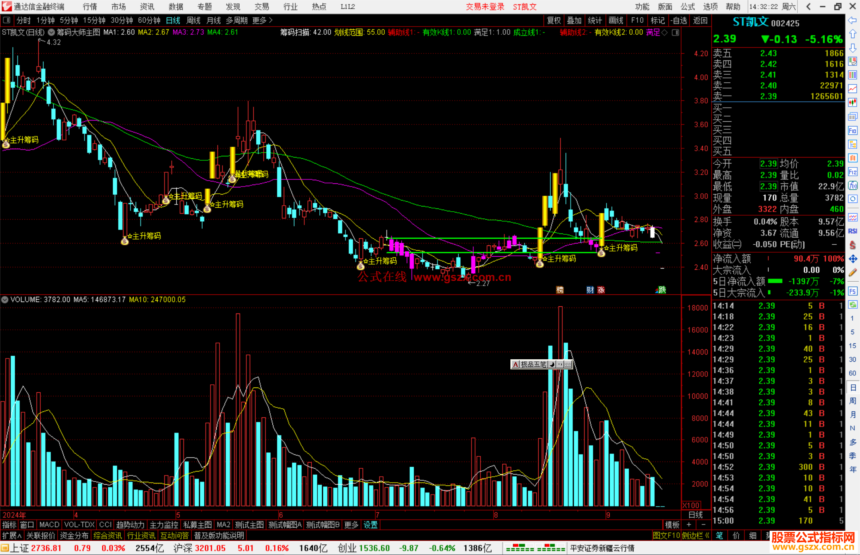Click the 复权 button
The width and height of the screenshot is (860, 555).
coord(554,20)
